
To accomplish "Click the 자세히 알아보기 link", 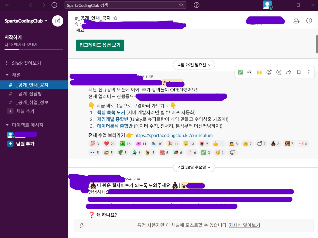I will (244, 225).
